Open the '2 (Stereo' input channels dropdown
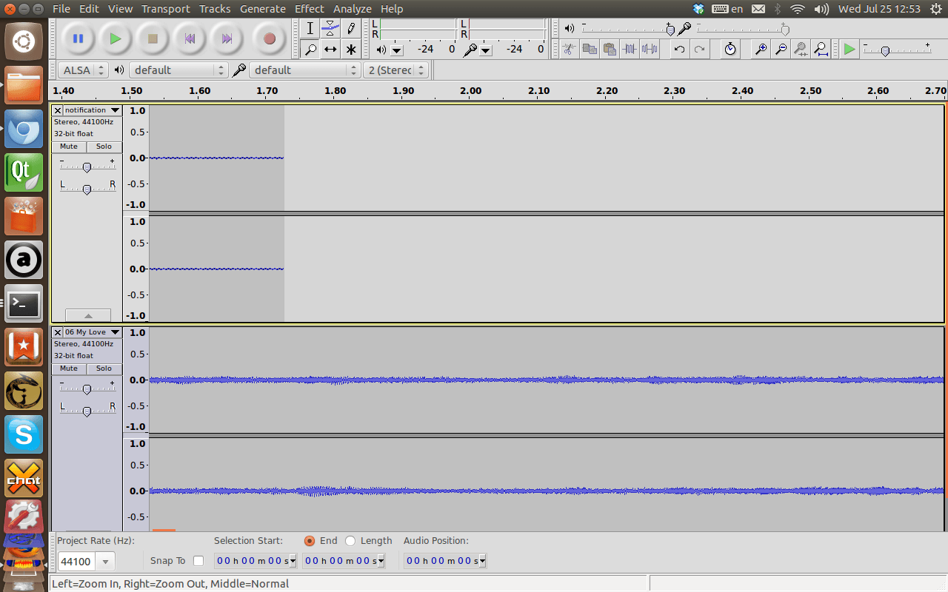This screenshot has height=592, width=948. [396, 70]
